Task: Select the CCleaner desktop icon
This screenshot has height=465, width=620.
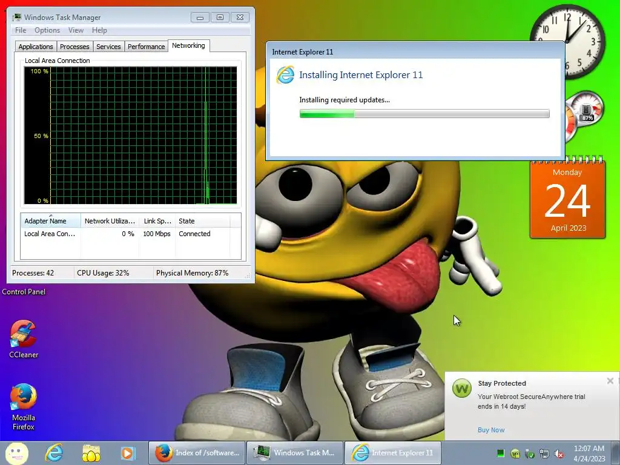Action: [24, 339]
